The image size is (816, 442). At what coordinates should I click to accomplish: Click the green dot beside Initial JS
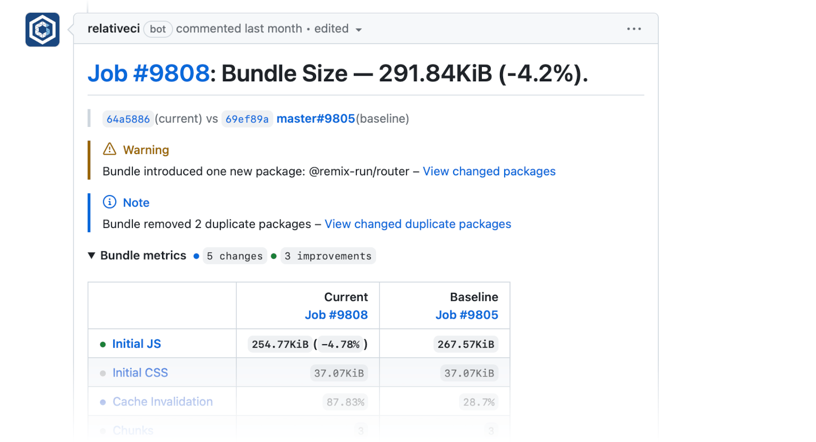[103, 344]
